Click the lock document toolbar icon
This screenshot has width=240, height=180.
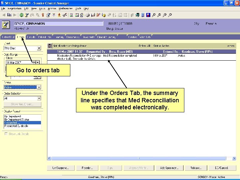tap(82, 15)
